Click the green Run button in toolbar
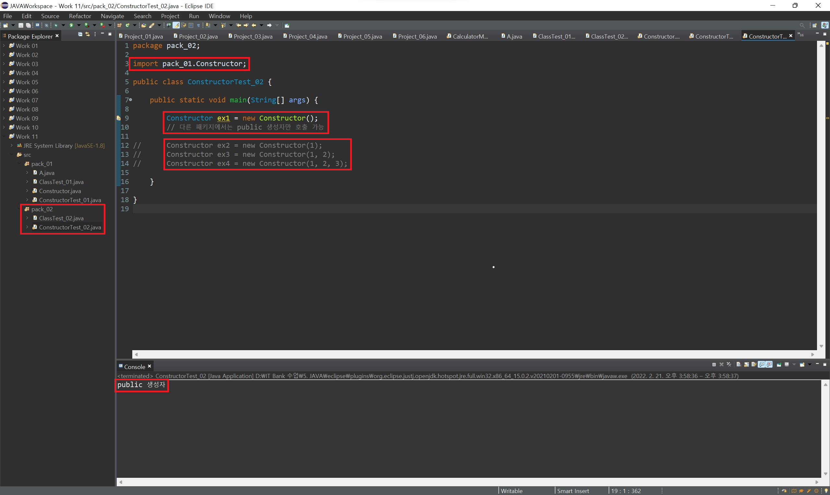 (x=71, y=25)
